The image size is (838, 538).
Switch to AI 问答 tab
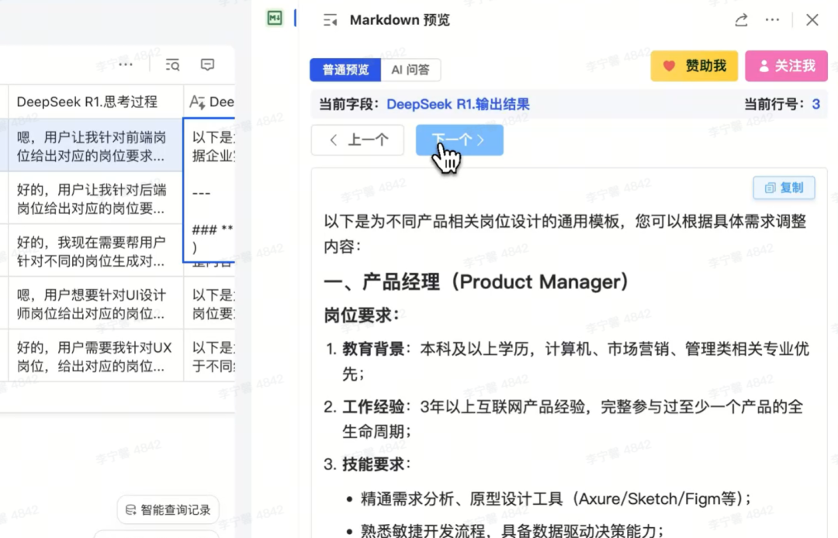410,70
